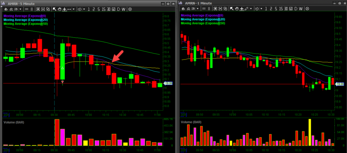The height and width of the screenshot is (153, 347).
Task: Click the AMRN--1 Minute window title
Action: click(x=197, y=3)
